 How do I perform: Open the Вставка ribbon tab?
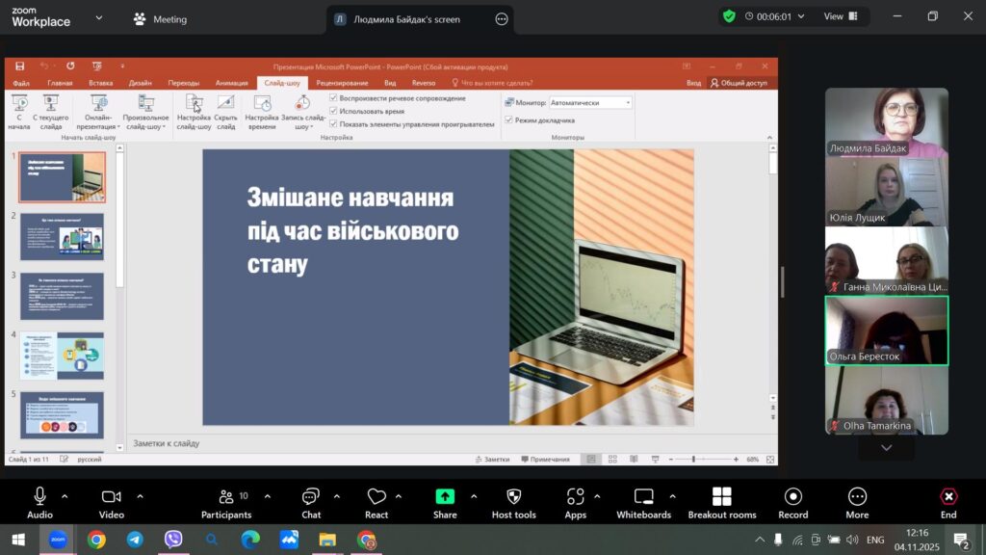100,83
